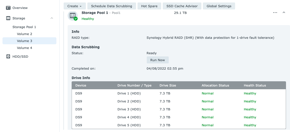Collapse Storage Pool 1 details panel
Screen dimensions: 290x132
tap(284, 13)
